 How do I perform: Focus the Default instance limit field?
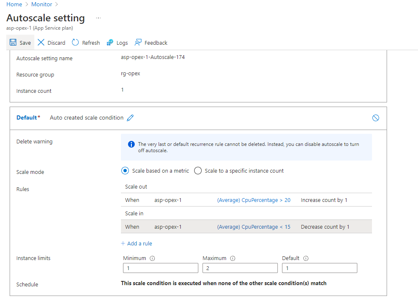(319, 268)
